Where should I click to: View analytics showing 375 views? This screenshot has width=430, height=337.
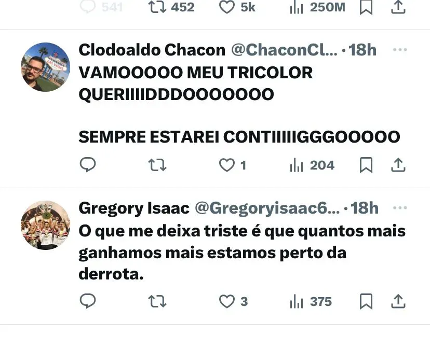(x=311, y=301)
